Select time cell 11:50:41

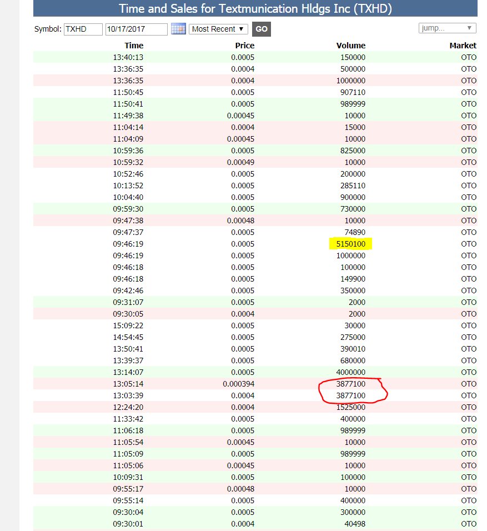(x=128, y=104)
